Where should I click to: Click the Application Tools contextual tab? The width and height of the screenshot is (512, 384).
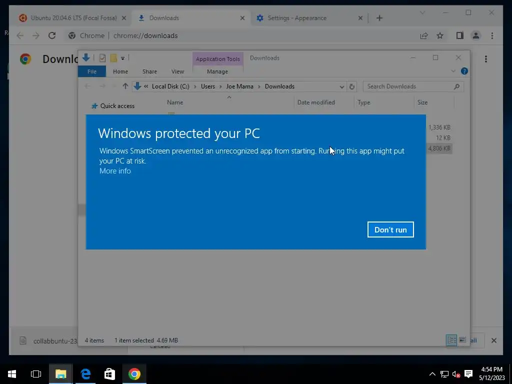(218, 59)
